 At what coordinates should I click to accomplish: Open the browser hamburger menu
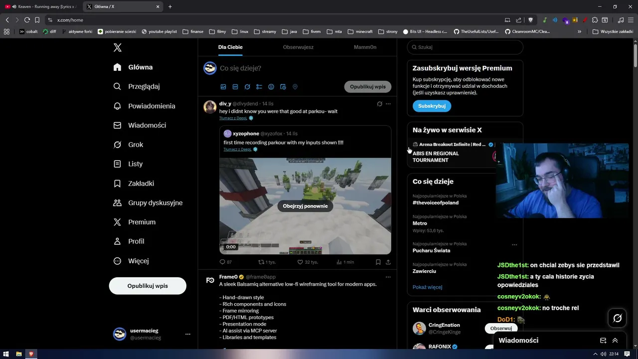(631, 20)
